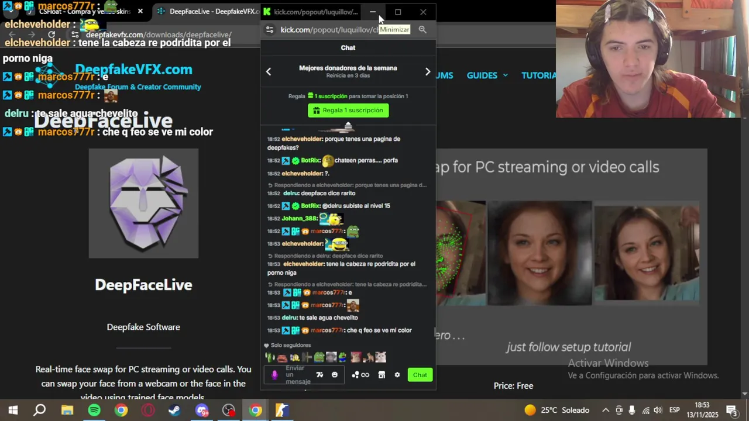This screenshot has width=749, height=421.
Task: Open the clock showing 18:53 13/11/2025
Action: [x=701, y=410]
